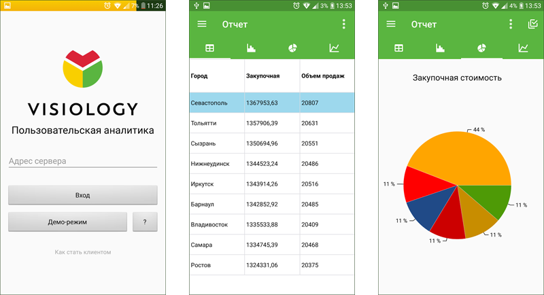The height and width of the screenshot is (295, 544).
Task: Switch to bar chart tab in table report screen
Action: [x=251, y=48]
